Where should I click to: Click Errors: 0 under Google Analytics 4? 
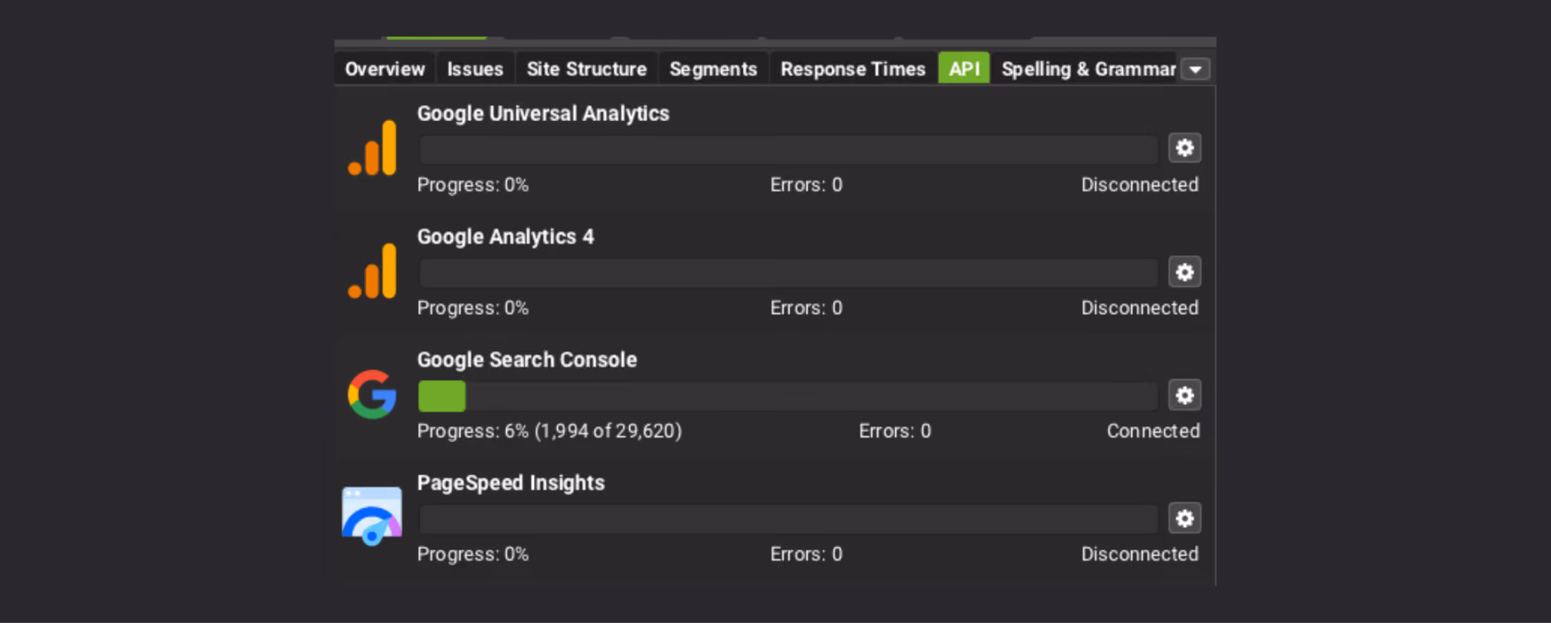tap(806, 308)
